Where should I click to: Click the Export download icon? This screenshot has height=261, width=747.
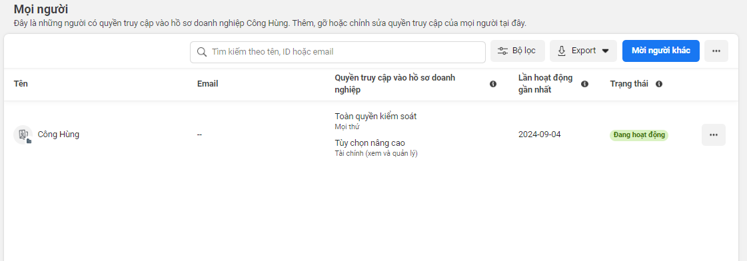point(562,51)
